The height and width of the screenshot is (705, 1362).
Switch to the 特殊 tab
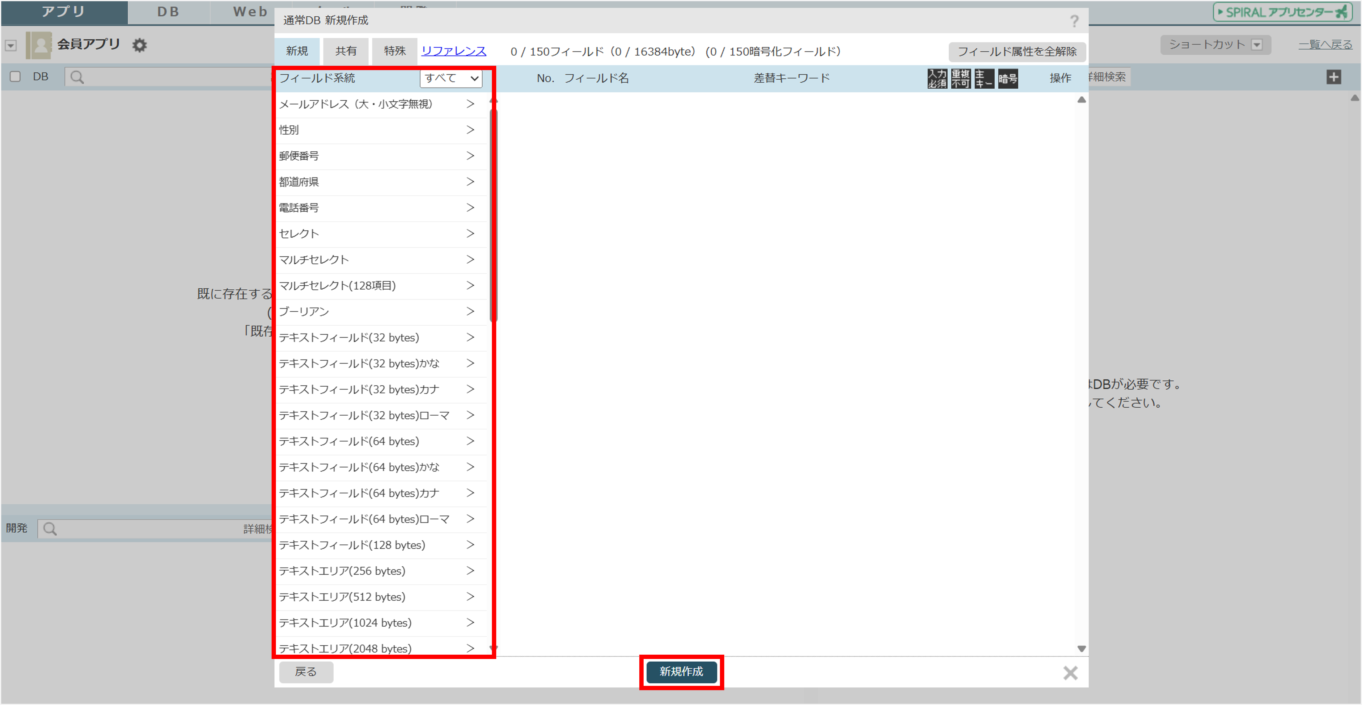(x=395, y=51)
